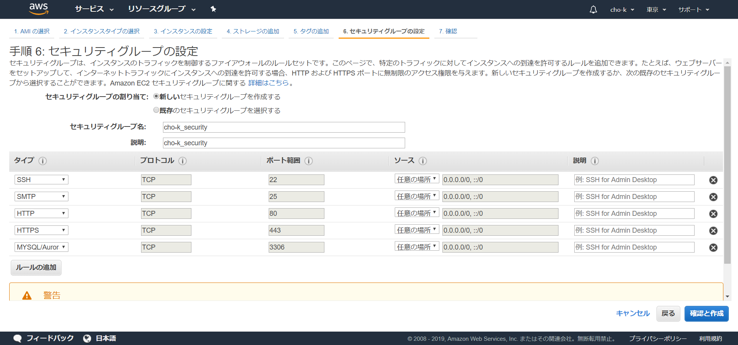738x345 pixels.
Task: Open the SSH type dropdown
Action: coord(42,180)
